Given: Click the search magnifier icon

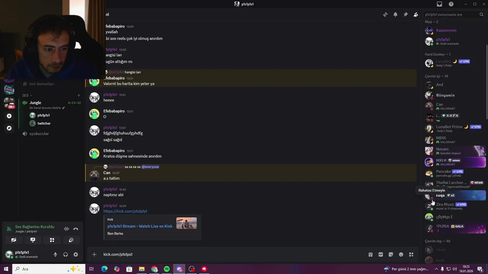Looking at the screenshot, I should point(482,14).
